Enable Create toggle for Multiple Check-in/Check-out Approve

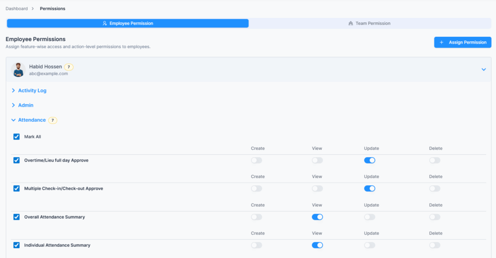point(256,189)
